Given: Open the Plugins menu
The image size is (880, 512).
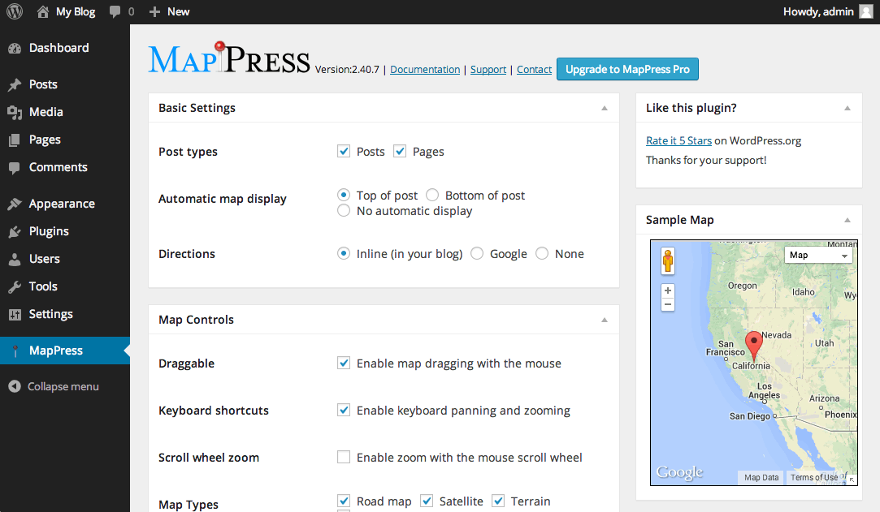Looking at the screenshot, I should point(49,231).
